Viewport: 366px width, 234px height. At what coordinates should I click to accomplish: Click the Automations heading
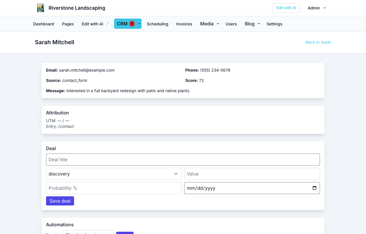(60, 225)
